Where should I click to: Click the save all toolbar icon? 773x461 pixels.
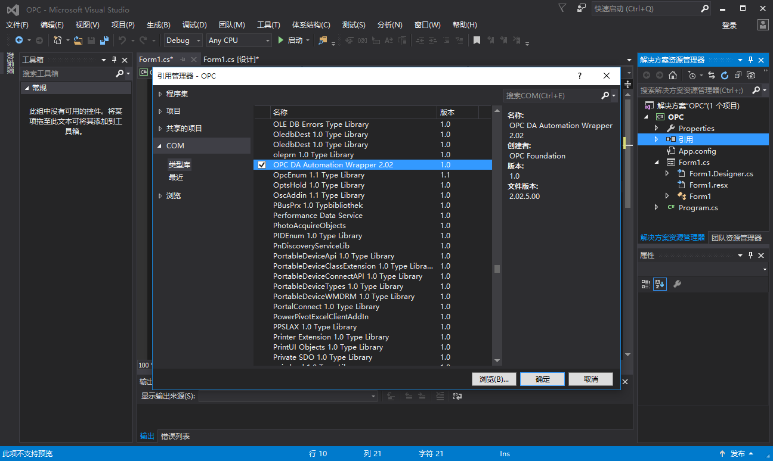point(104,40)
